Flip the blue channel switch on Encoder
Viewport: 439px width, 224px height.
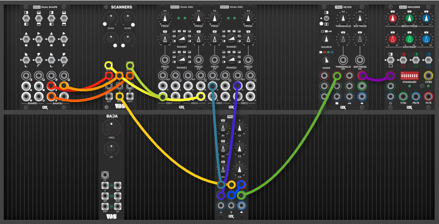coord(428,60)
